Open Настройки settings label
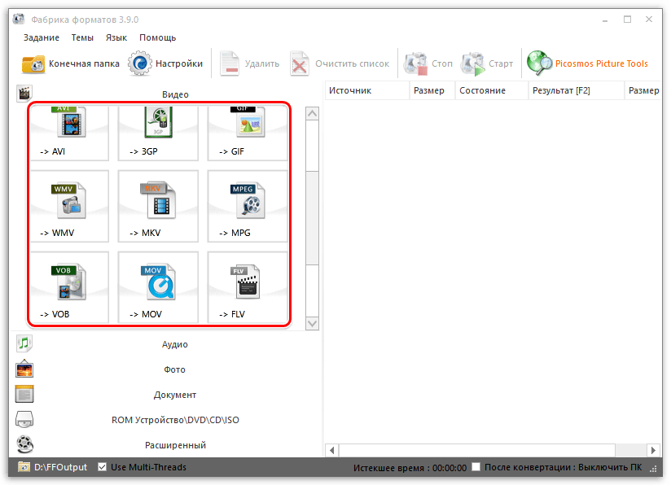The image size is (671, 485). click(179, 63)
